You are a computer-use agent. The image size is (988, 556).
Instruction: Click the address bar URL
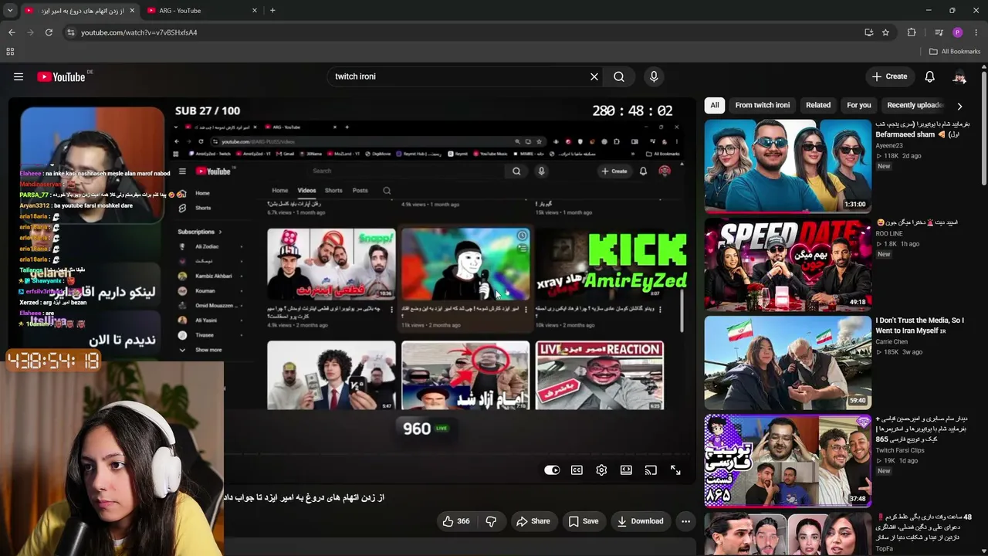pos(139,32)
